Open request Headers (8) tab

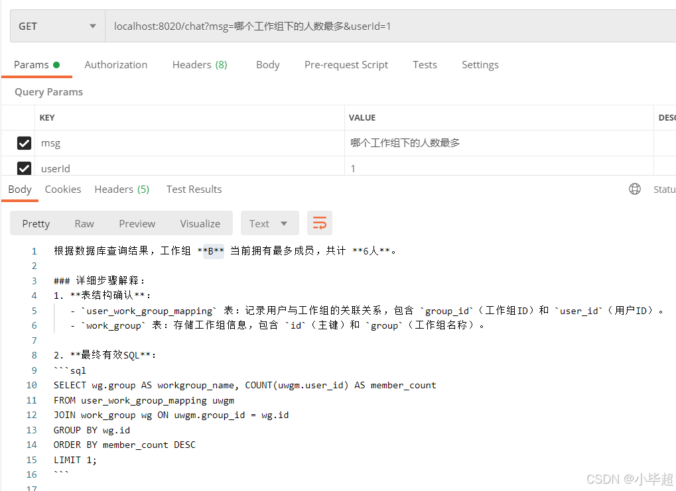click(200, 65)
